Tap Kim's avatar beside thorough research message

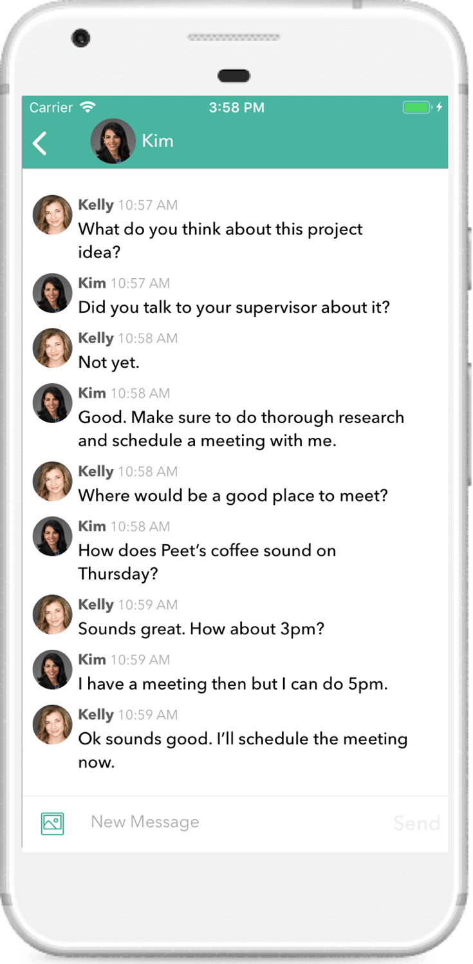click(x=52, y=403)
